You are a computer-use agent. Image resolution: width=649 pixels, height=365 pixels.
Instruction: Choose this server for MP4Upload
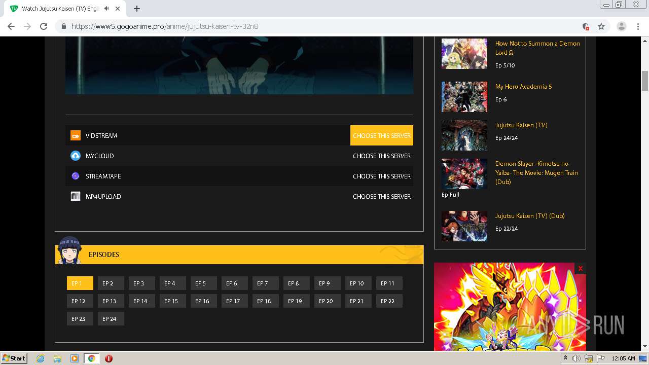(x=382, y=196)
